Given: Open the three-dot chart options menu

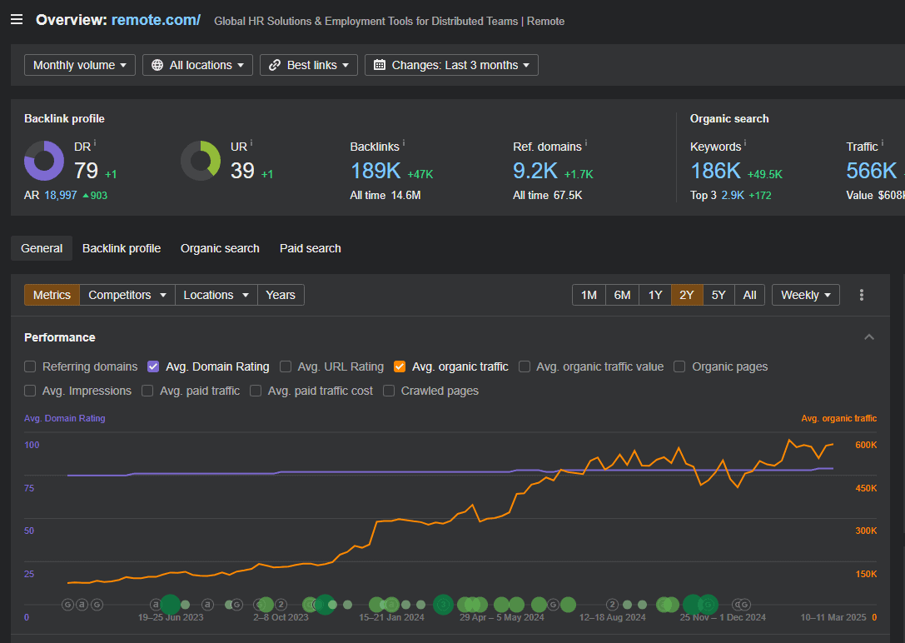Looking at the screenshot, I should point(862,295).
